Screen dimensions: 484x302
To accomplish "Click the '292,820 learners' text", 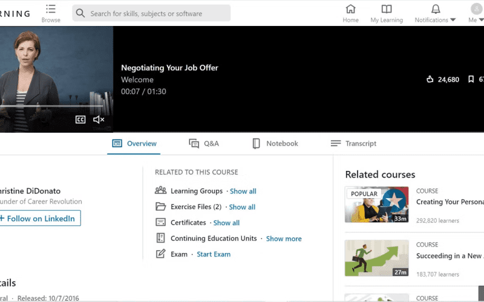I will (x=437, y=220).
